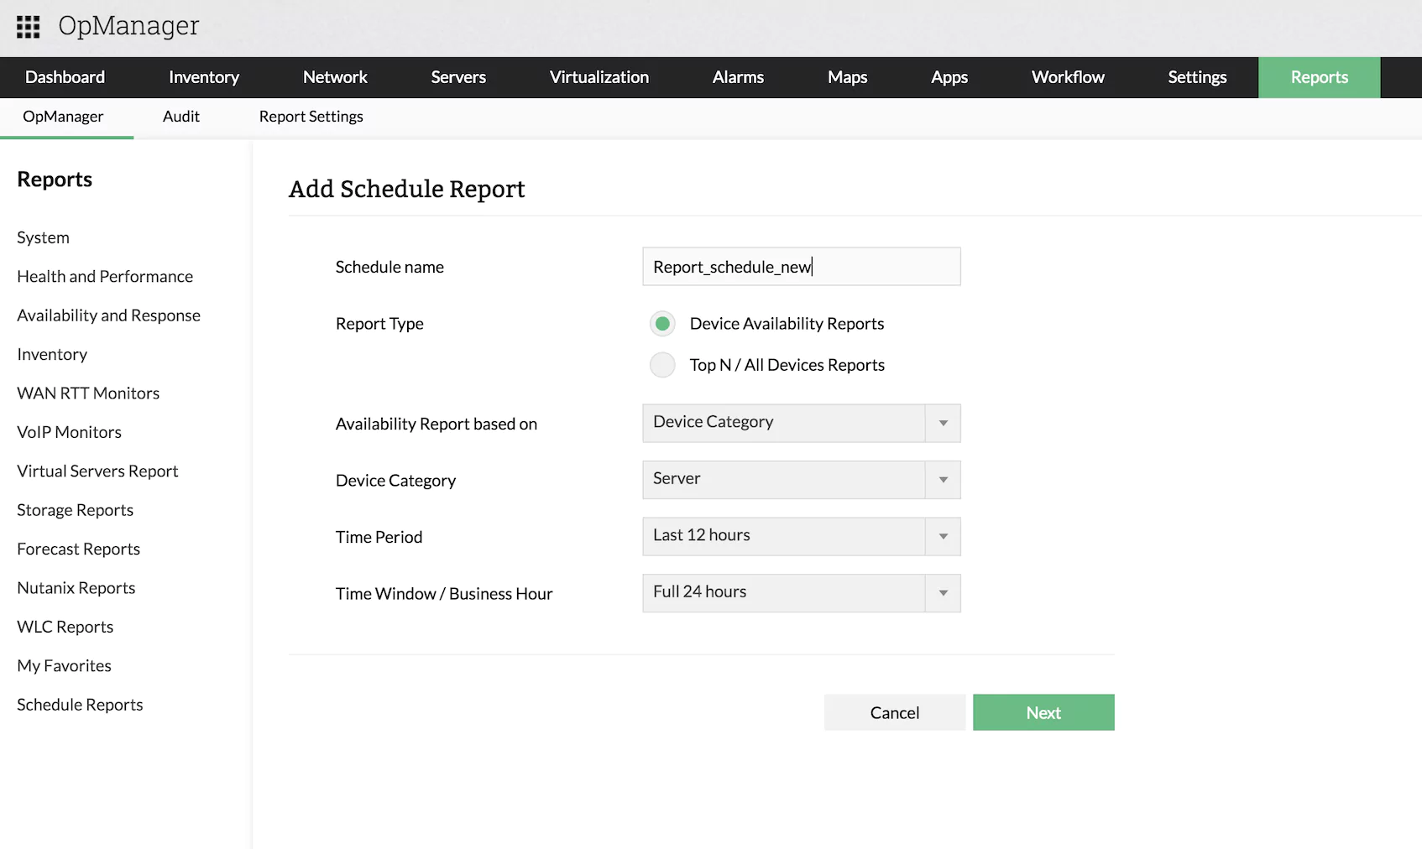This screenshot has height=849, width=1422.
Task: Open the Apps tab
Action: pyautogui.click(x=949, y=77)
